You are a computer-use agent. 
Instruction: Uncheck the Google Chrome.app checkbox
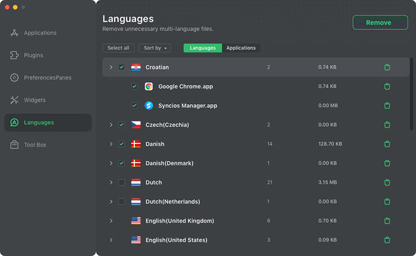(x=134, y=86)
